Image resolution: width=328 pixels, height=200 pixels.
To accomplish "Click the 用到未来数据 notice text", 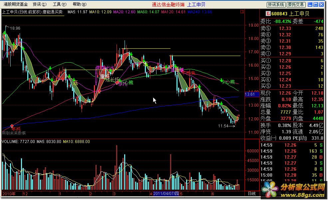I will (x=14, y=133).
